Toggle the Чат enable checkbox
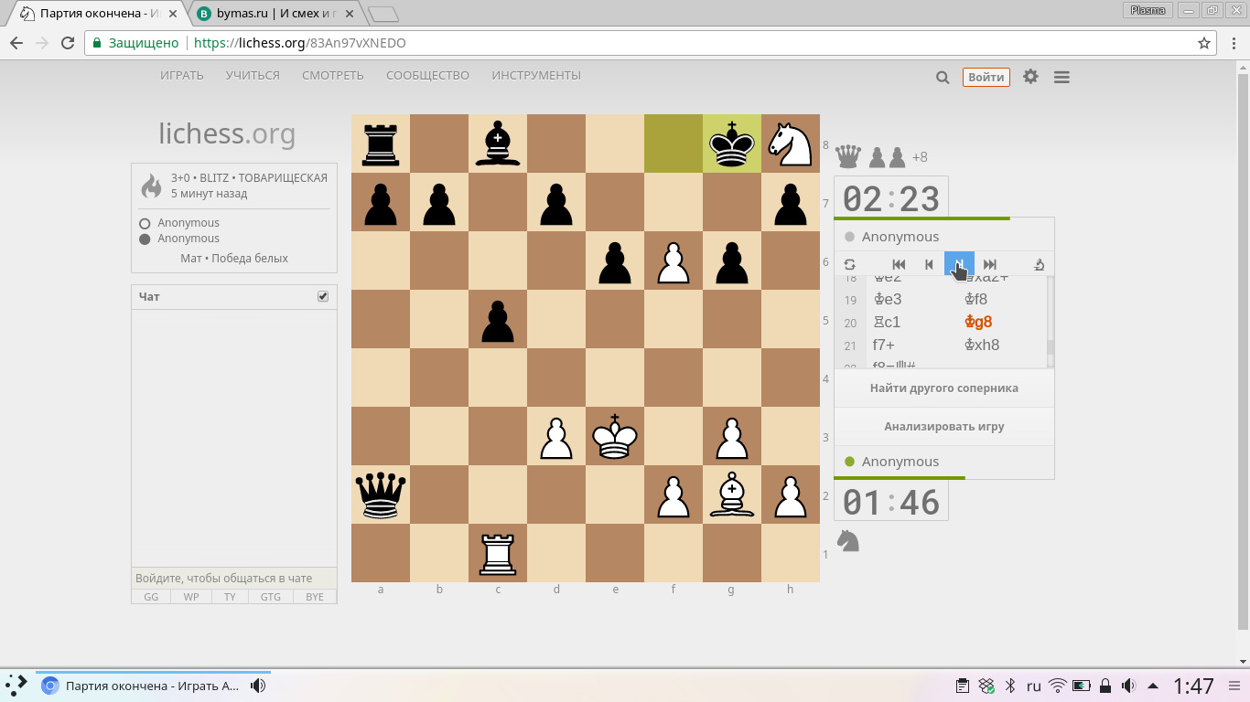Screen dimensions: 1250x702 (322, 296)
